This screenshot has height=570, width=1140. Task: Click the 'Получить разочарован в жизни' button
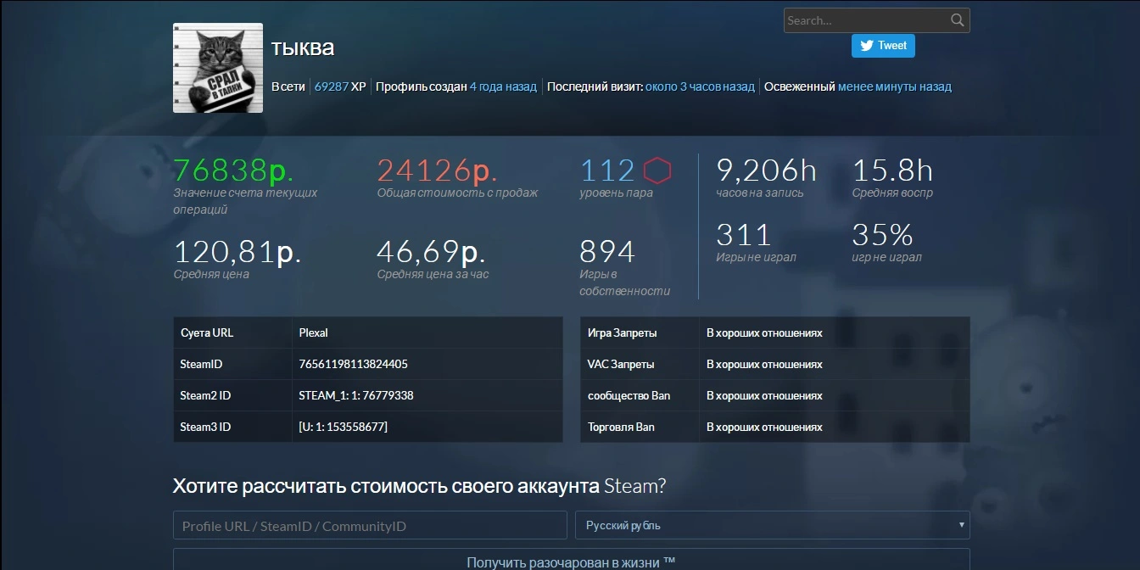tap(572, 561)
